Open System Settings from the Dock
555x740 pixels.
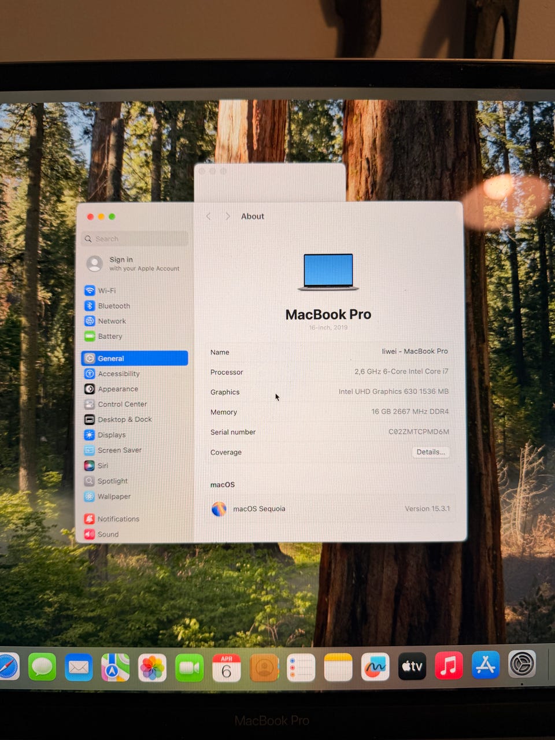click(522, 664)
